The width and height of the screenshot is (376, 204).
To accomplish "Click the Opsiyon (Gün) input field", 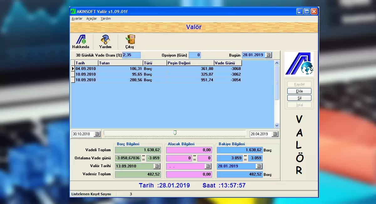I will [x=194, y=55].
